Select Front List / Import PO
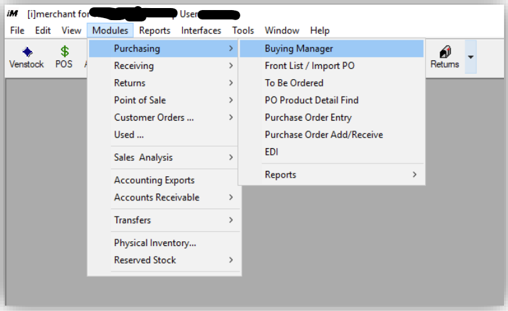This screenshot has width=508, height=311. tap(331, 66)
